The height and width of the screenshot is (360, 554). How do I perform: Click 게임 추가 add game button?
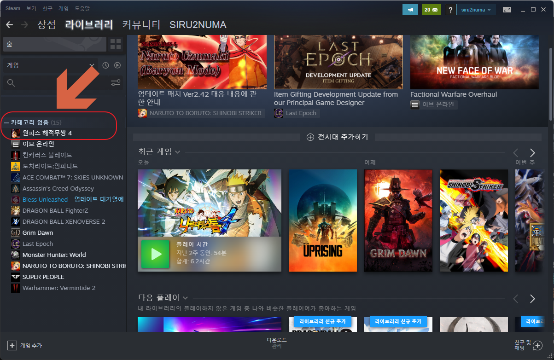pyautogui.click(x=25, y=345)
